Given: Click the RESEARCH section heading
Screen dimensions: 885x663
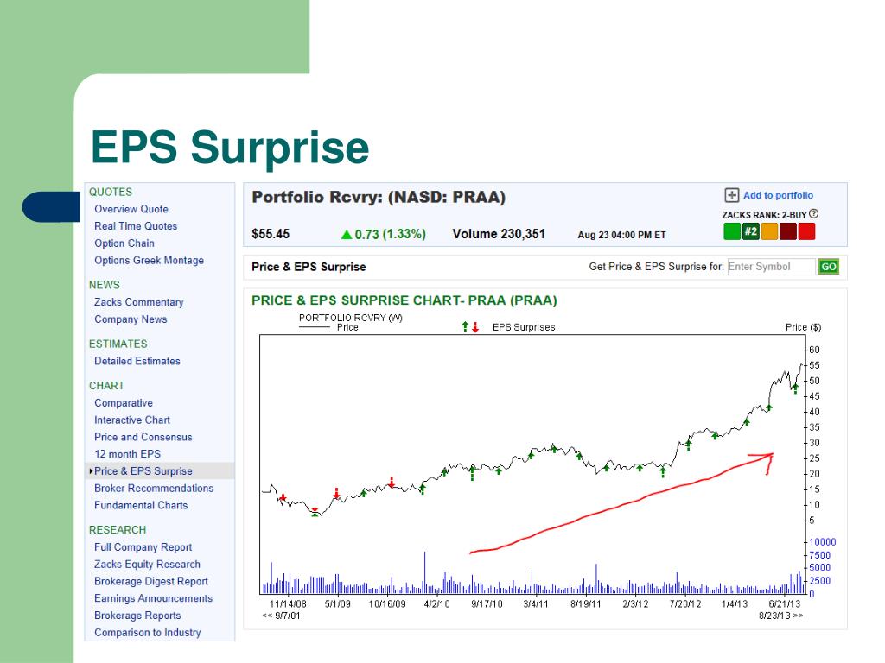Looking at the screenshot, I should tap(118, 530).
